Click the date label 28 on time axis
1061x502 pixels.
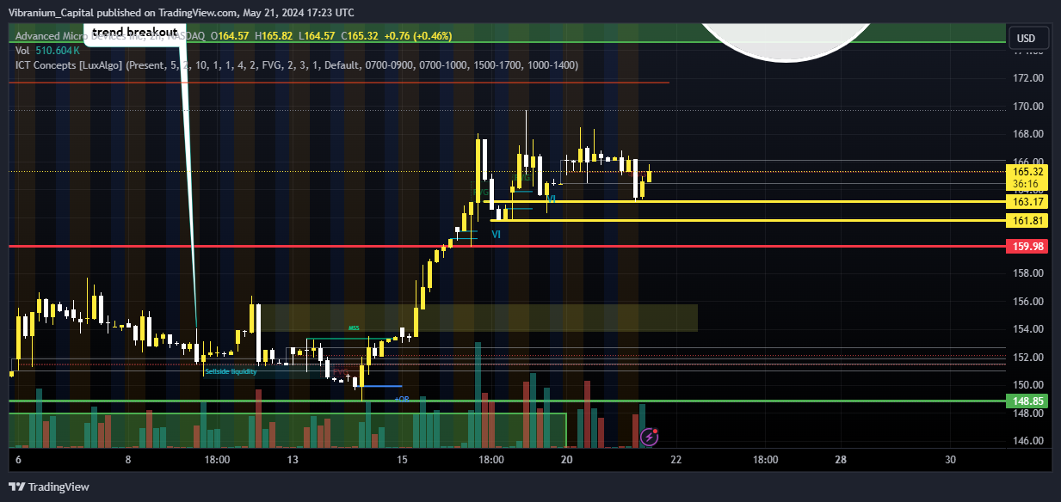tap(841, 460)
